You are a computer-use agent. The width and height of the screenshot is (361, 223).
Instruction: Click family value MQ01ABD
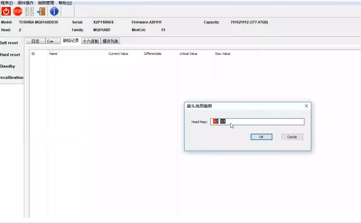(102, 30)
